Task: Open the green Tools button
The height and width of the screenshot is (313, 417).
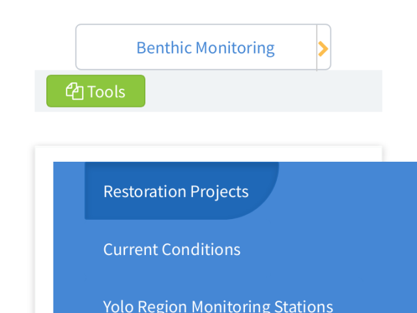Action: [96, 91]
